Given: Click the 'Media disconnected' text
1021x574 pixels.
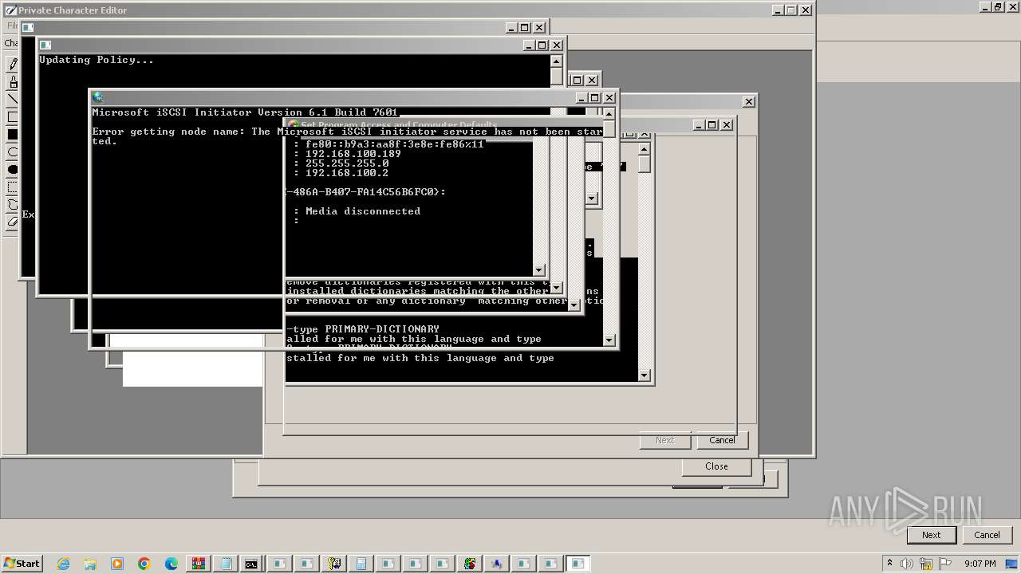Looking at the screenshot, I should (x=363, y=211).
